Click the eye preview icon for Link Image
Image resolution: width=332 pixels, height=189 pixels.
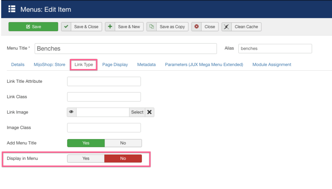pyautogui.click(x=72, y=112)
